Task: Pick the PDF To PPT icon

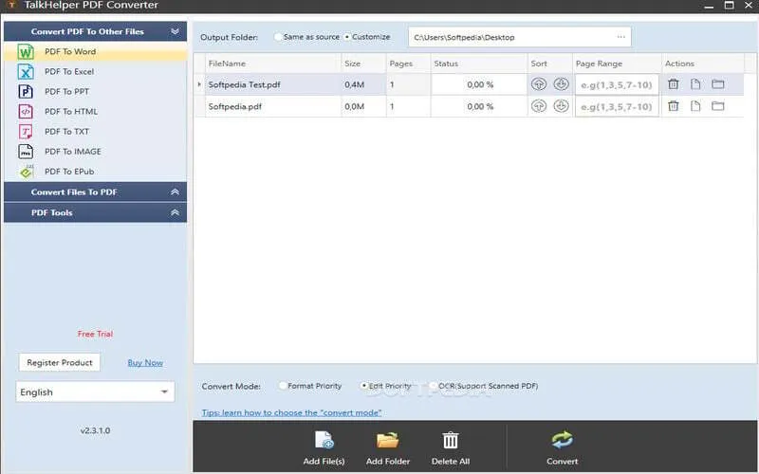Action: coord(26,91)
